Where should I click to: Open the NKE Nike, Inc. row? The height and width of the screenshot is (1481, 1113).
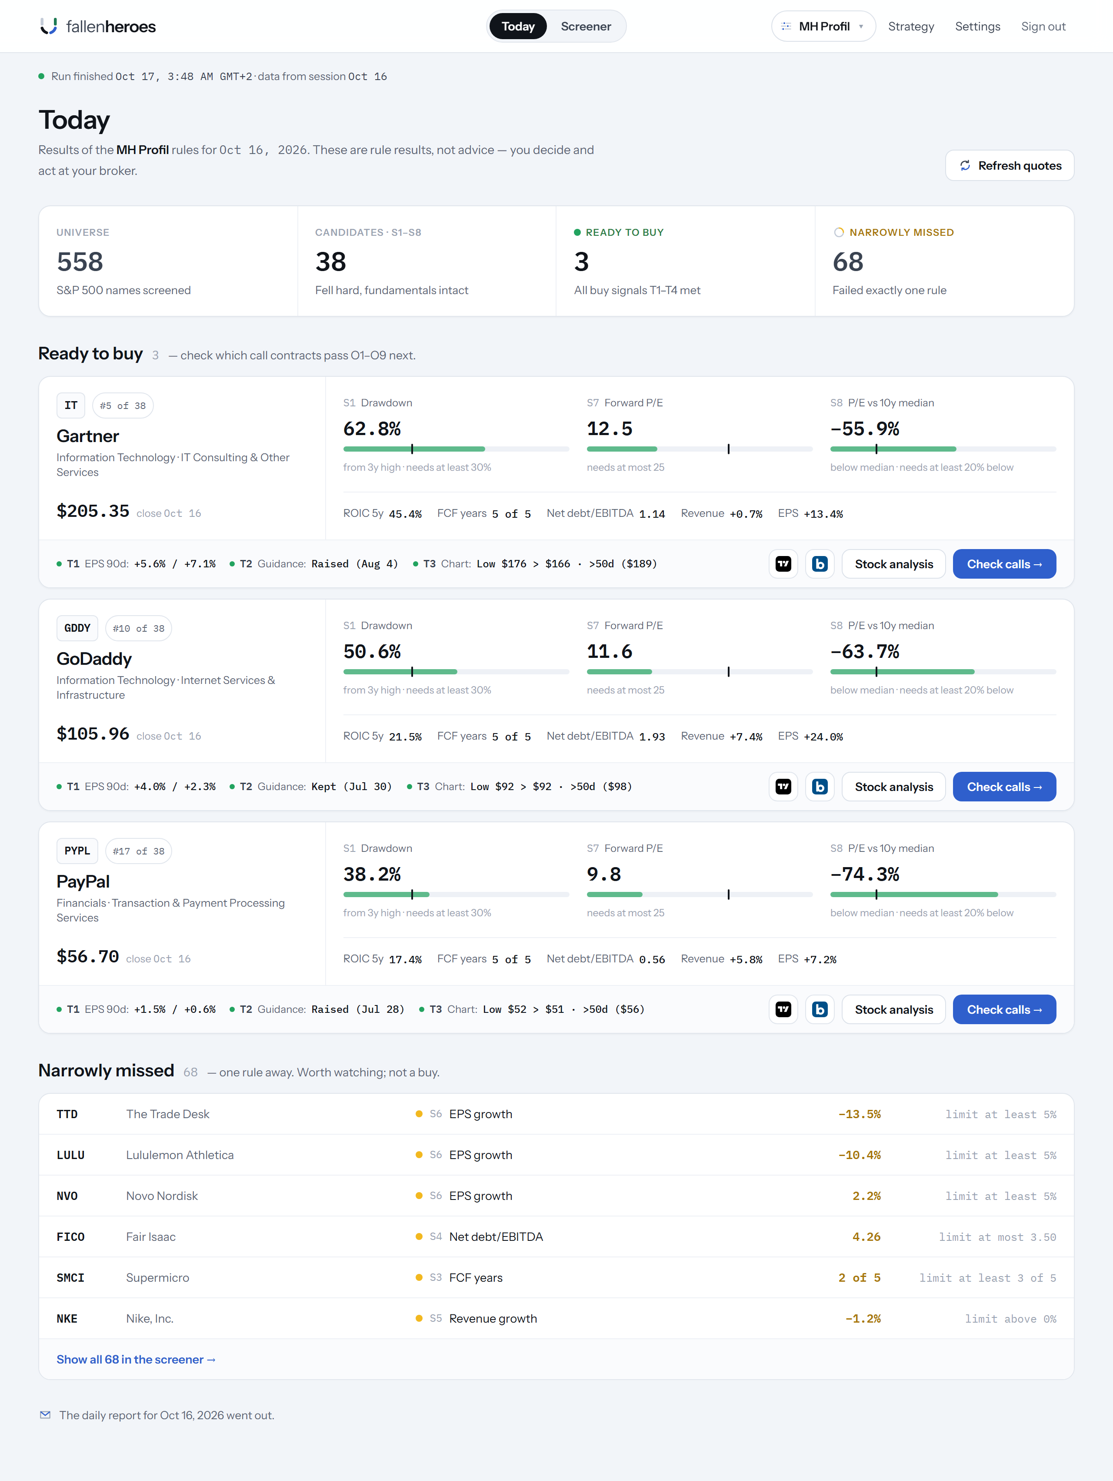click(x=556, y=1318)
